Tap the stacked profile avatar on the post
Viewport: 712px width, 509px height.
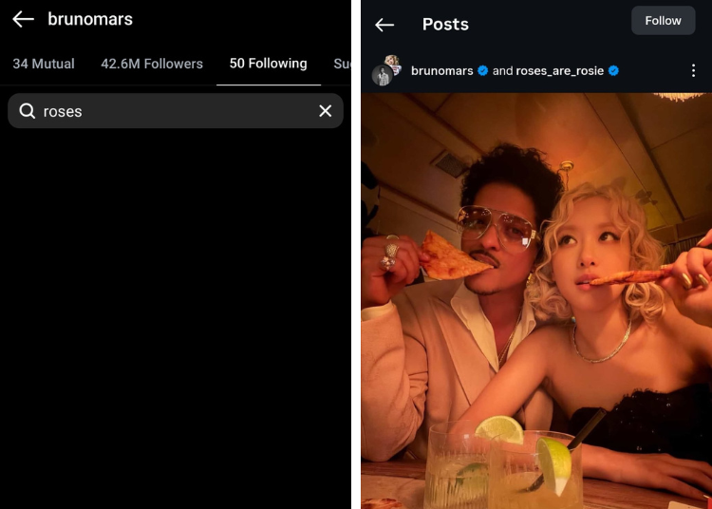385,71
